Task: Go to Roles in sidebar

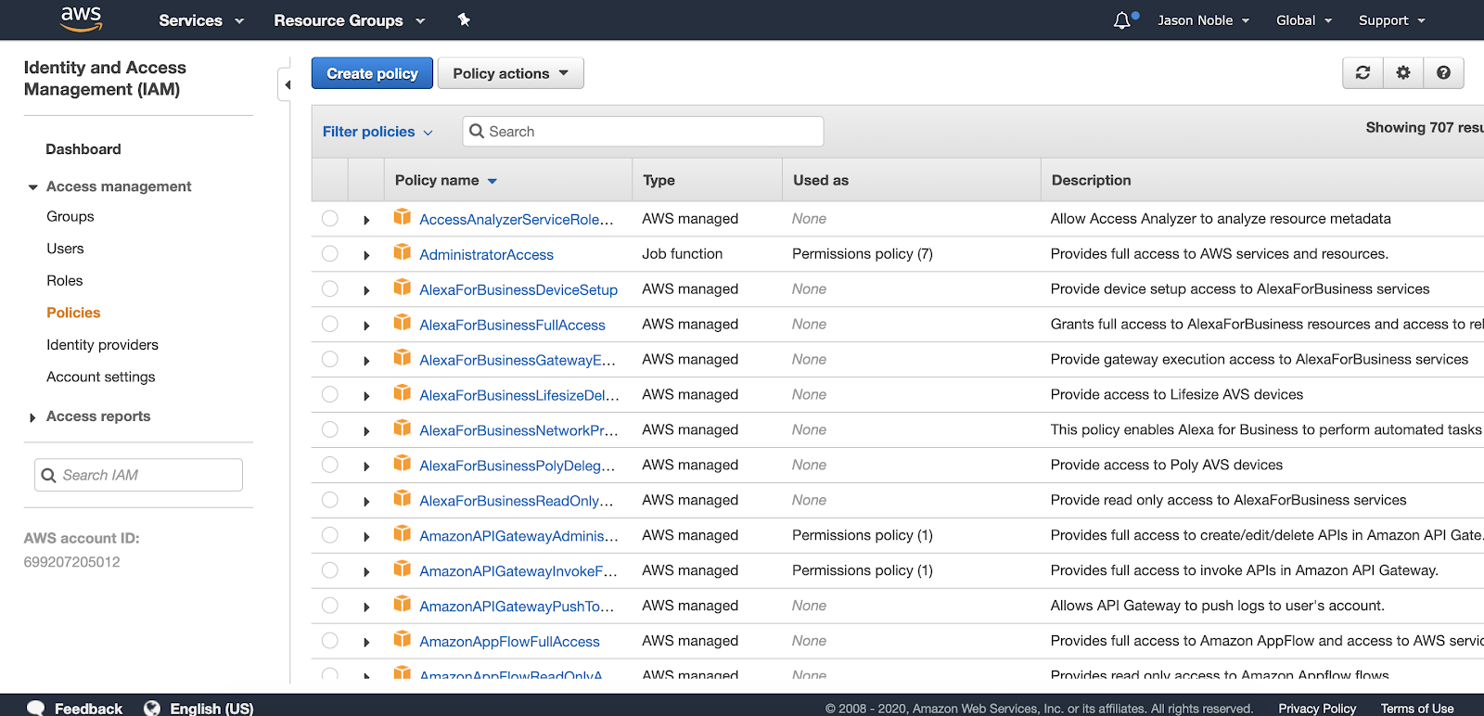Action: [65, 280]
